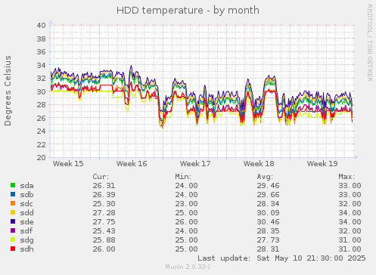
Task: Click sdg average value 27.73
Action: [268, 240]
